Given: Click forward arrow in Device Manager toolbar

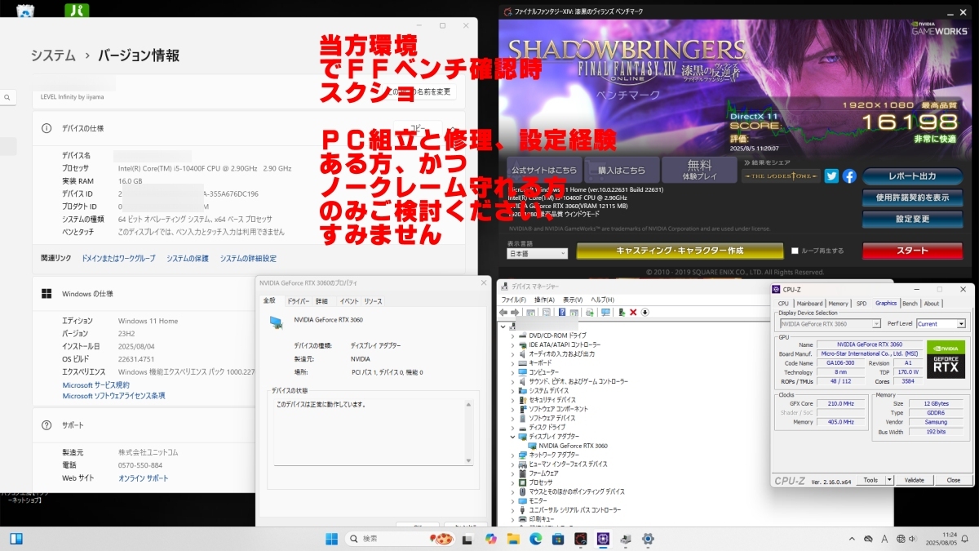Looking at the screenshot, I should click(x=516, y=312).
